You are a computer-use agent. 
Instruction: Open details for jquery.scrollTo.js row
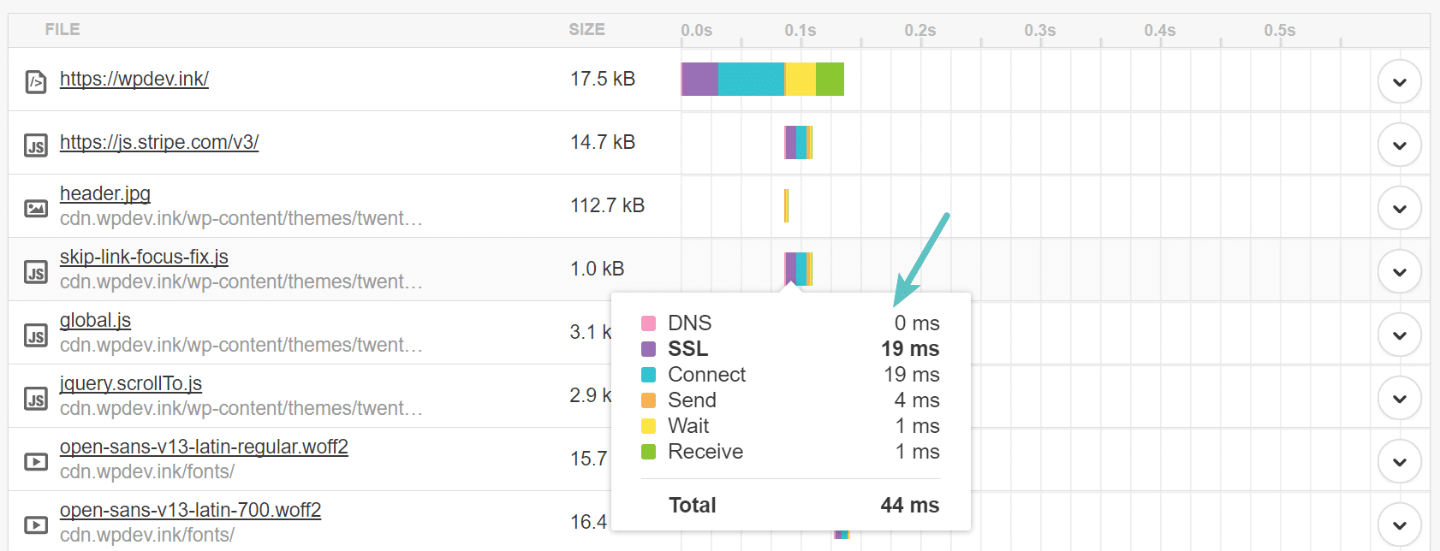click(1399, 397)
